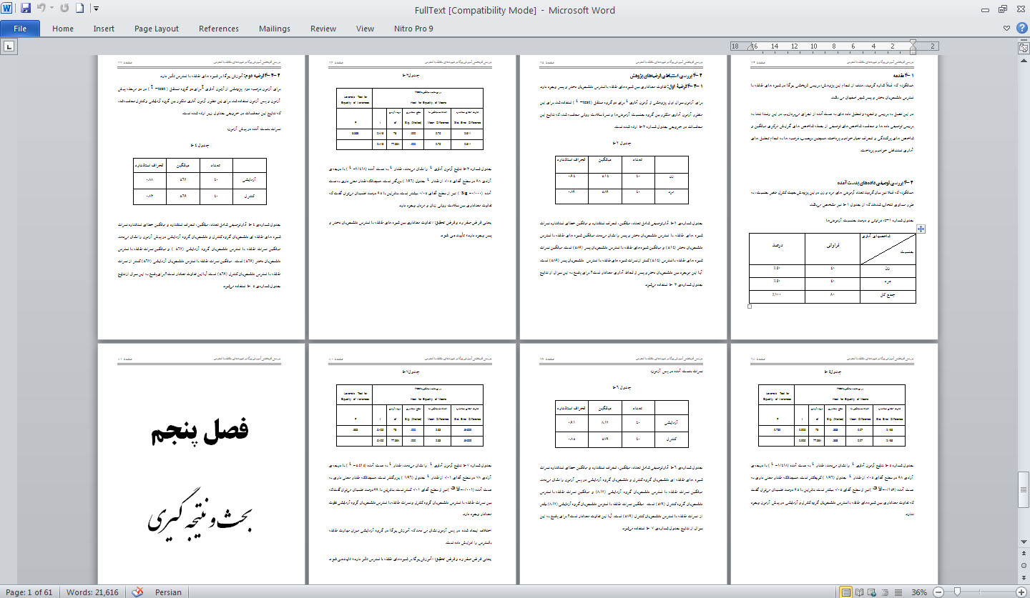Expand the collapsed ribbon using the chevron

tap(1006, 29)
